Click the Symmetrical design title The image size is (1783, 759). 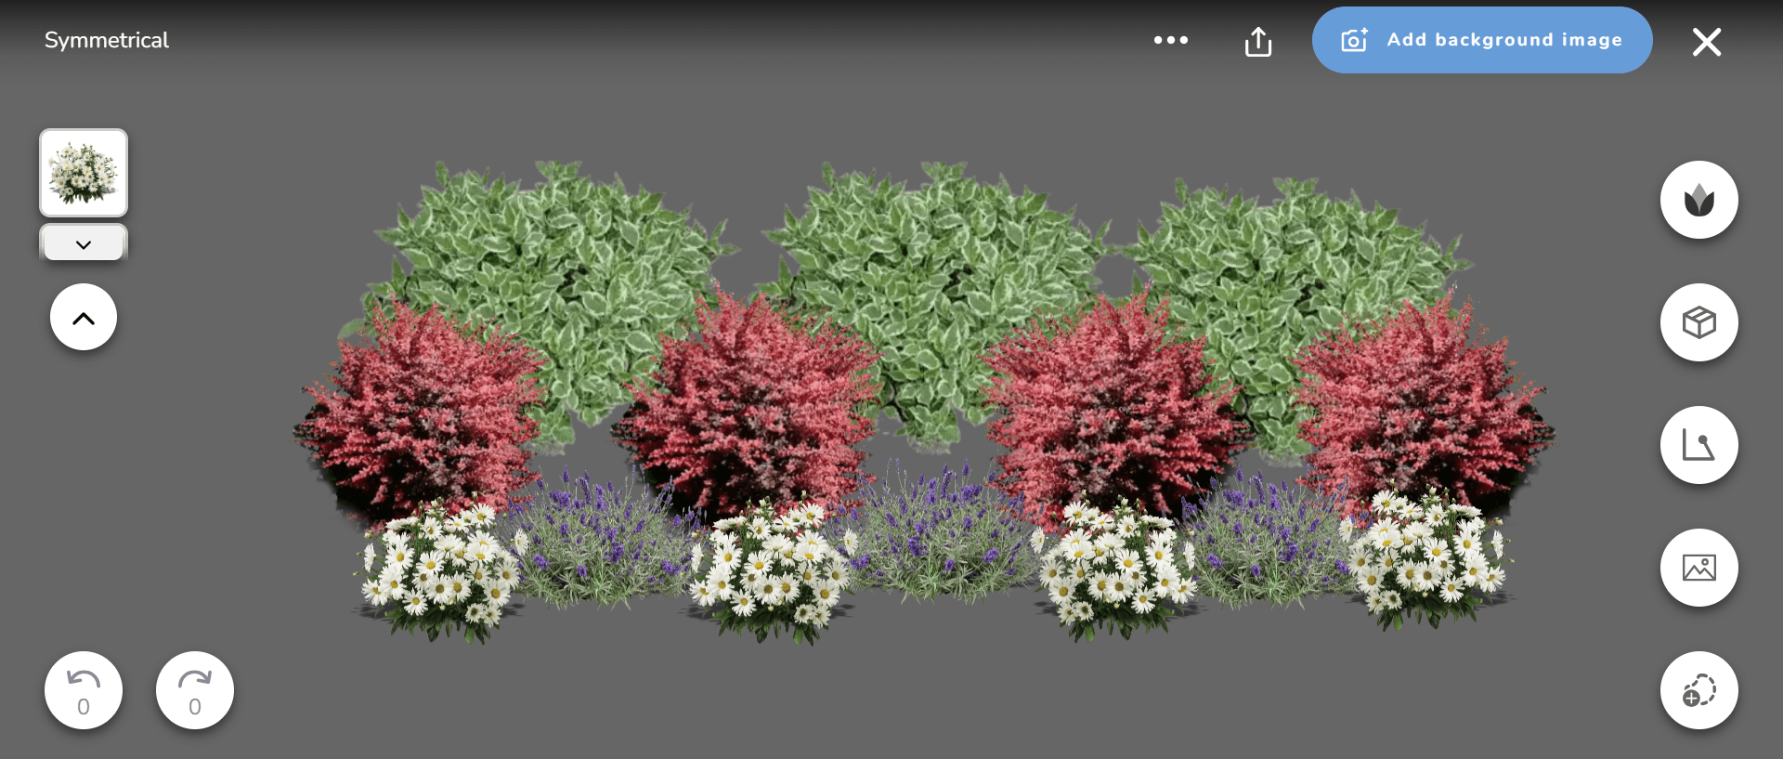coord(107,40)
